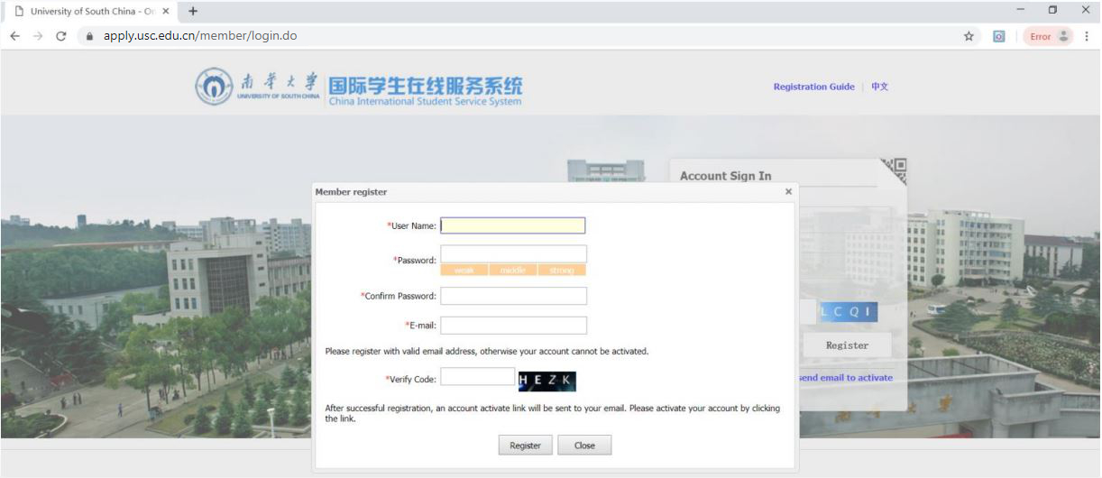This screenshot has height=478, width=1102.
Task: Click the extension icon beside the bookmark star
Action: (x=999, y=36)
